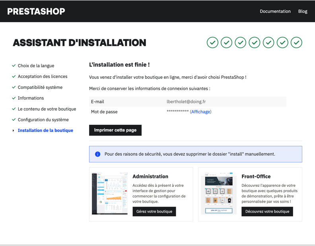Select Choix de la langue step

[x=36, y=66]
